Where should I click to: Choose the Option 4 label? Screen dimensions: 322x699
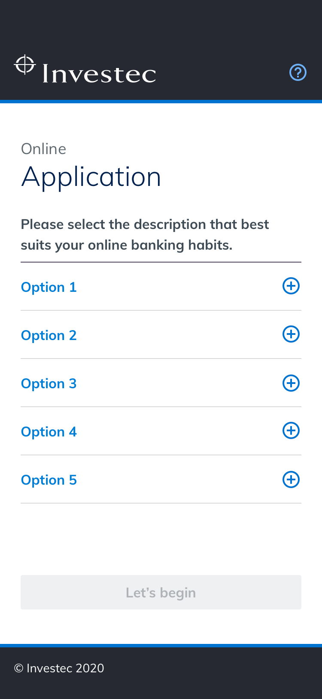[49, 432]
